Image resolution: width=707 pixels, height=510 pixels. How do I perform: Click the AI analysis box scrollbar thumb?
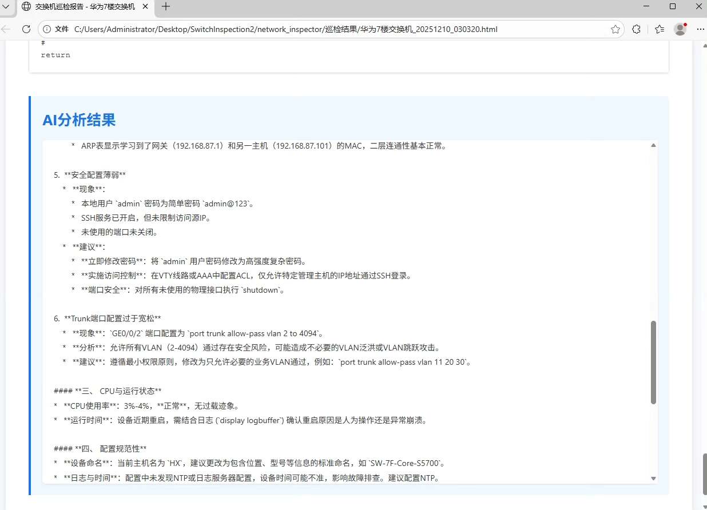[x=653, y=362]
